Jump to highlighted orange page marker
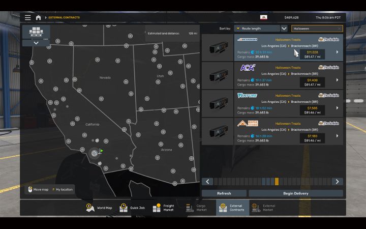The width and height of the screenshot is (366, 229). point(277,182)
